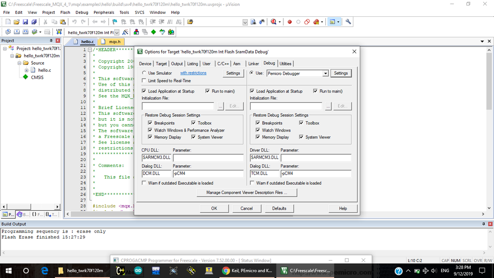Image resolution: width=494 pixels, height=278 pixels.
Task: Select the 'Use:' hardware debugger radio button
Action: click(x=251, y=73)
